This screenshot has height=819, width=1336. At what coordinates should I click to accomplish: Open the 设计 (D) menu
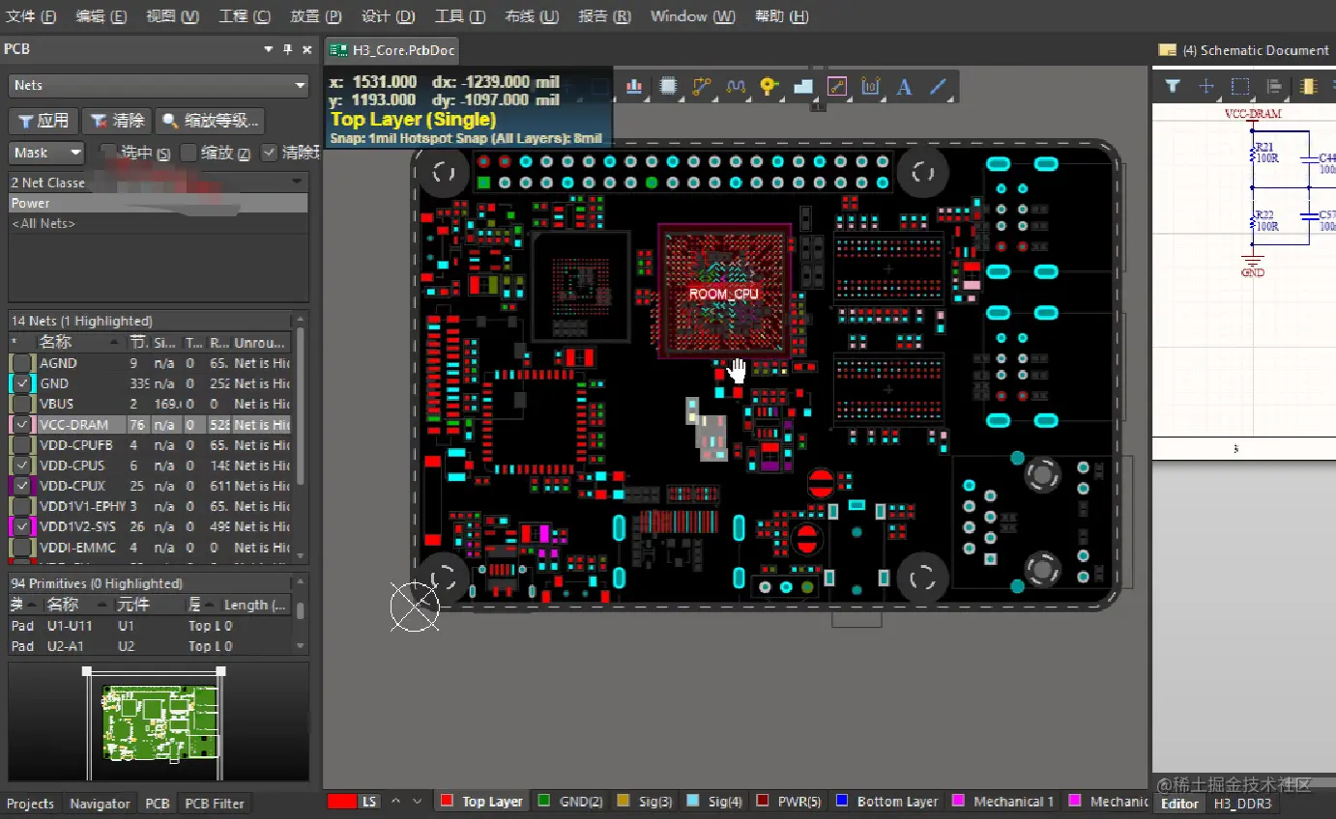click(388, 16)
